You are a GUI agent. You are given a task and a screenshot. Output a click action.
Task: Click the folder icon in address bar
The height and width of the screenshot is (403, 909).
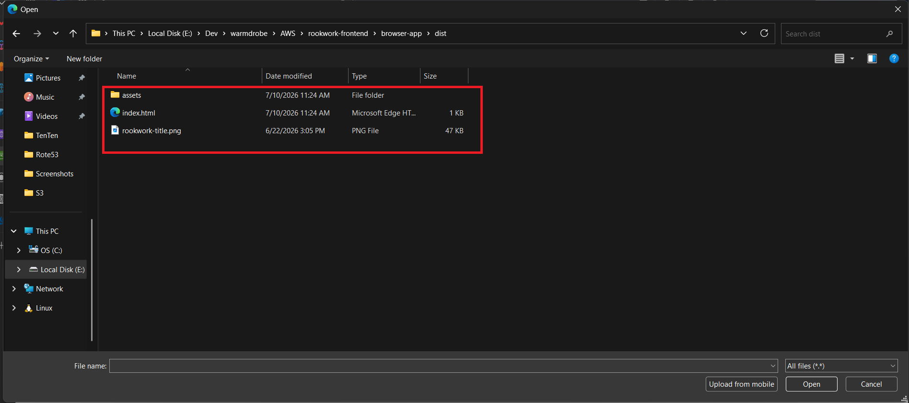pos(96,33)
